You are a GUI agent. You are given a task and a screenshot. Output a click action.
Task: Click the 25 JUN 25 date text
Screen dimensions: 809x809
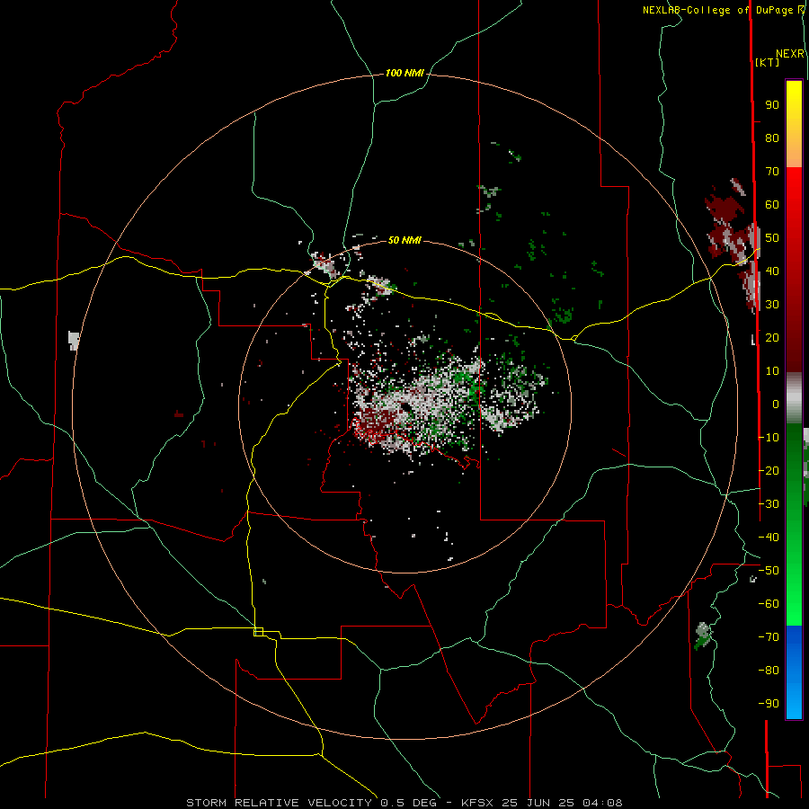(x=538, y=803)
